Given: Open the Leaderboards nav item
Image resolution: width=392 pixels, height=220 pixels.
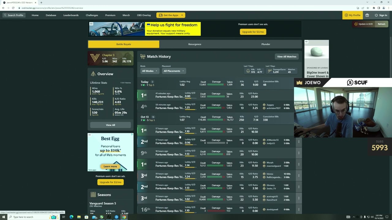Looking at the screenshot, I should pyautogui.click(x=71, y=15).
